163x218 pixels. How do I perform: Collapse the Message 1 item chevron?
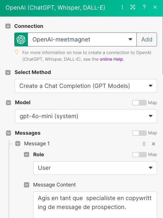click(x=18, y=144)
